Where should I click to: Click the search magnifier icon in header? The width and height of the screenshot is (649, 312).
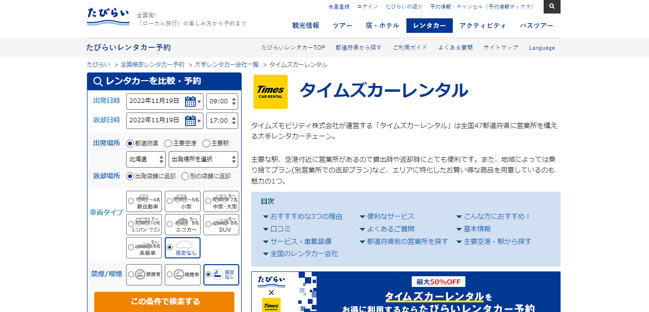click(552, 7)
